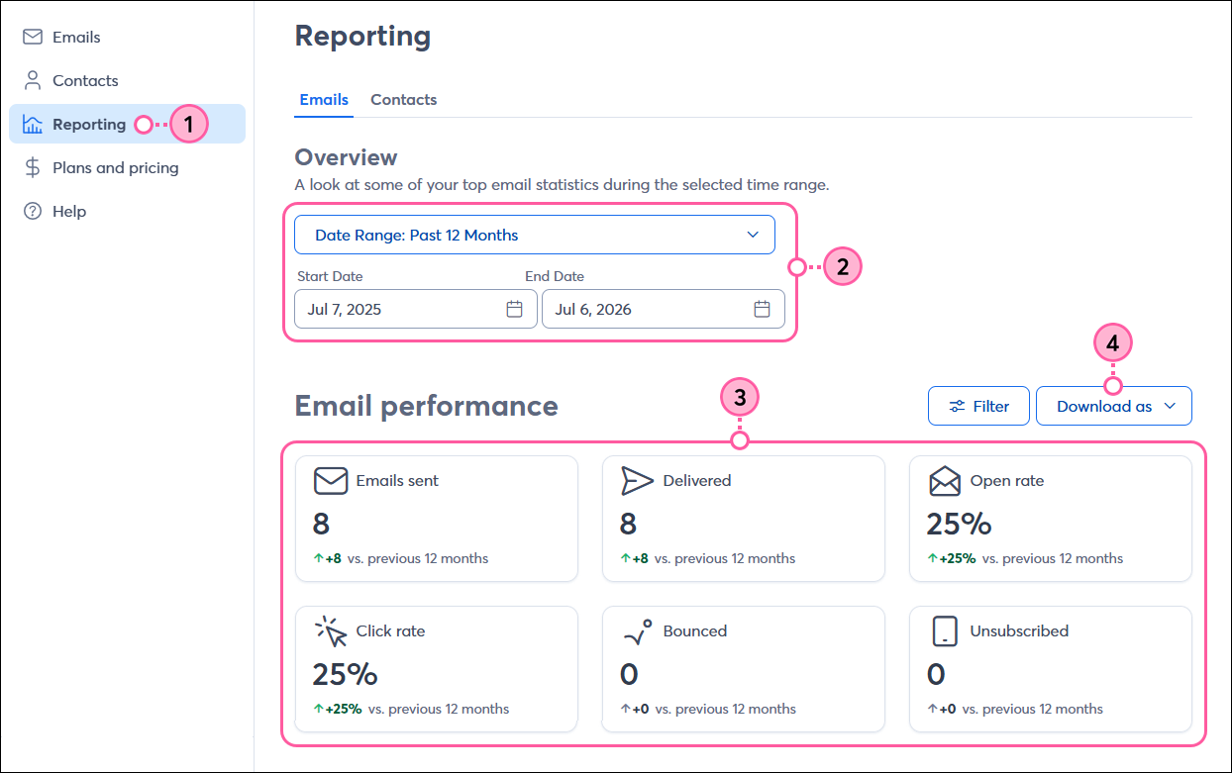
Task: Click the Overview heading
Action: click(x=347, y=157)
